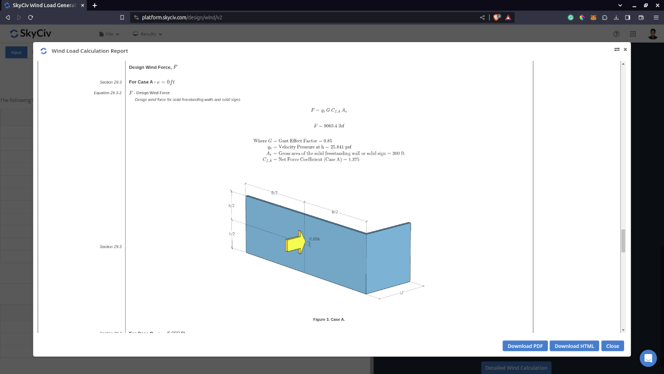This screenshot has height=374, width=664.
Task: Click the 'Wind Load Calculation Report' title
Action: 90,51
